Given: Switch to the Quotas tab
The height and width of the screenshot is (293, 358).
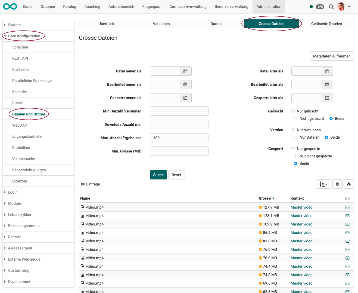Looking at the screenshot, I should tap(216, 24).
